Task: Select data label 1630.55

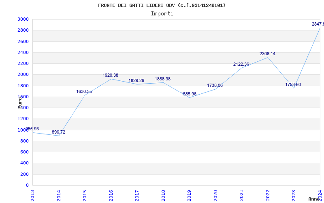Action: click(84, 92)
